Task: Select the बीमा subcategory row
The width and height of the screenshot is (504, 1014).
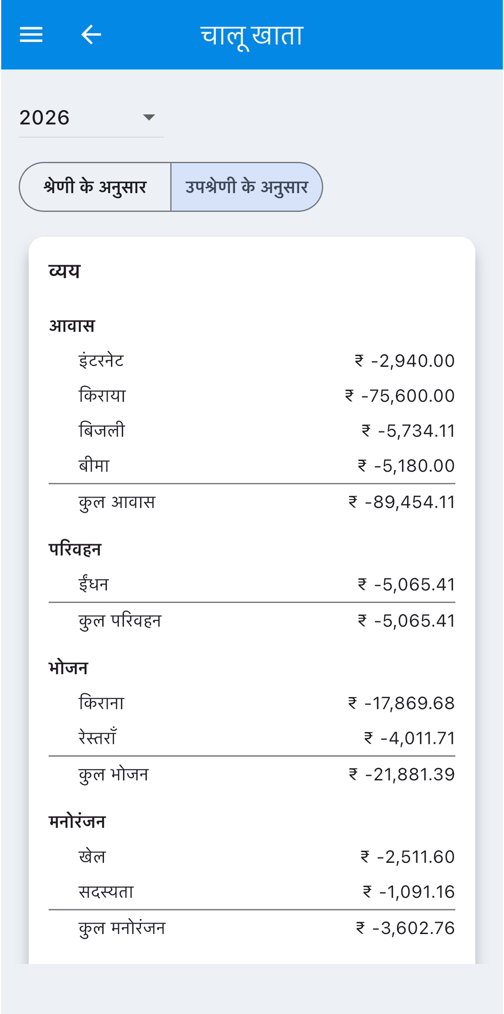Action: point(252,466)
